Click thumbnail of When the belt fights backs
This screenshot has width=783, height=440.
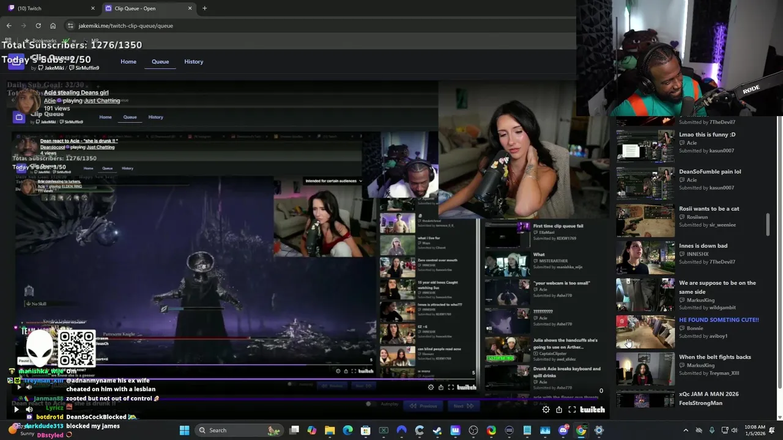tap(645, 369)
